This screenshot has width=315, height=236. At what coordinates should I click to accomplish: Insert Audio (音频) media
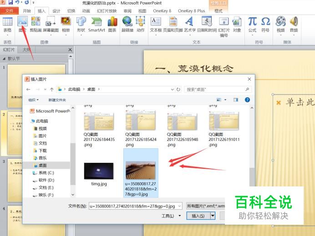(294, 26)
